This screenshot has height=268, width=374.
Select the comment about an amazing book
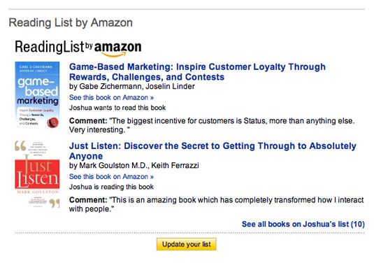[216, 204]
